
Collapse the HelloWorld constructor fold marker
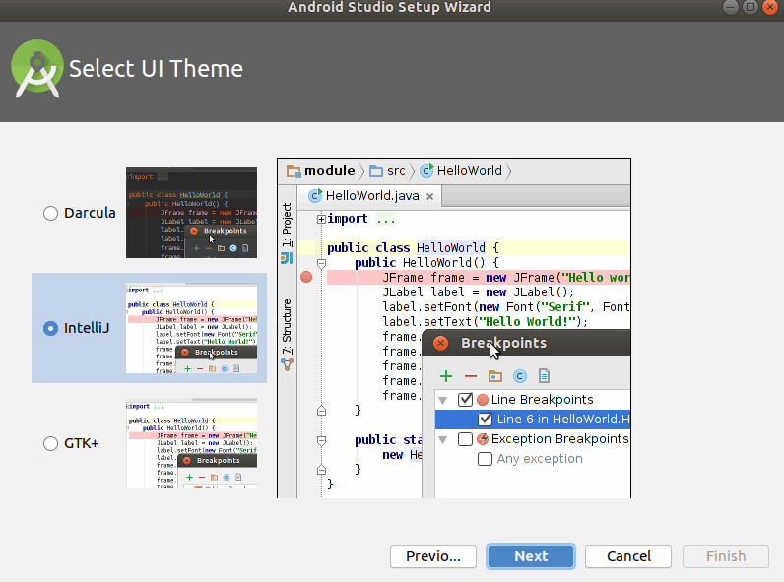pyautogui.click(x=321, y=263)
